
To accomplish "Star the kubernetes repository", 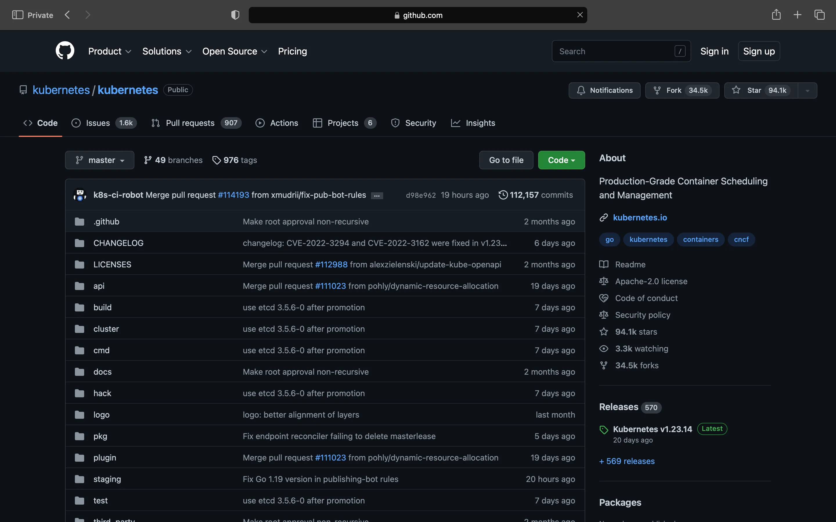I will pos(761,90).
